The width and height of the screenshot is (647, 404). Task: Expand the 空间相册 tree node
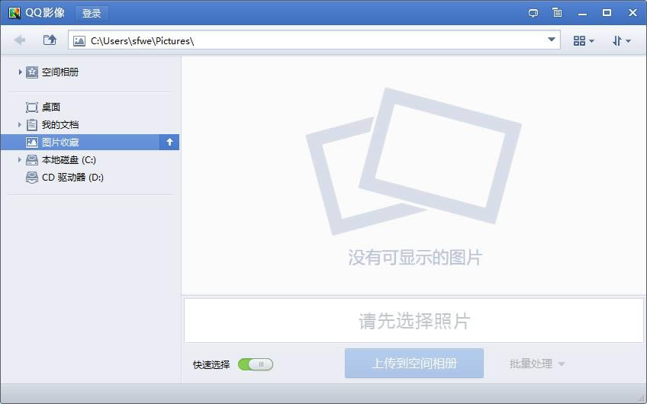[19, 72]
